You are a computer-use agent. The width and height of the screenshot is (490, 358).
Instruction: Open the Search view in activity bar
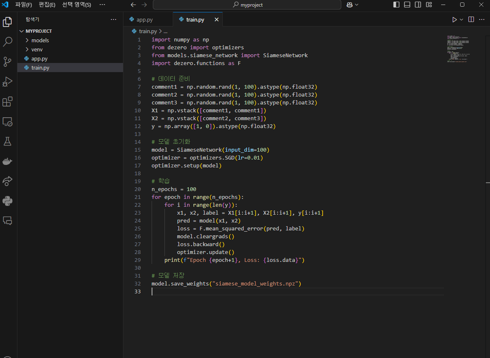point(8,42)
